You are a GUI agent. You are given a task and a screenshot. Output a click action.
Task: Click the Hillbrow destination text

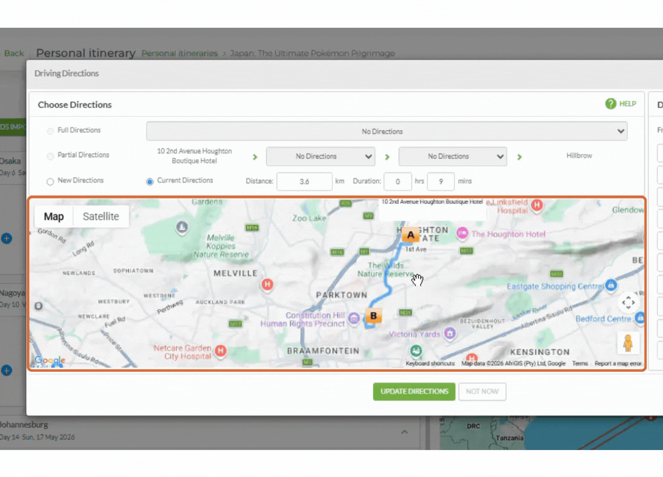[579, 155]
